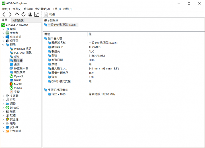This screenshot has width=205, height=148.
Task: Select 一般 PnP 監視器 [NoDB] in top list
Action: [61, 25]
